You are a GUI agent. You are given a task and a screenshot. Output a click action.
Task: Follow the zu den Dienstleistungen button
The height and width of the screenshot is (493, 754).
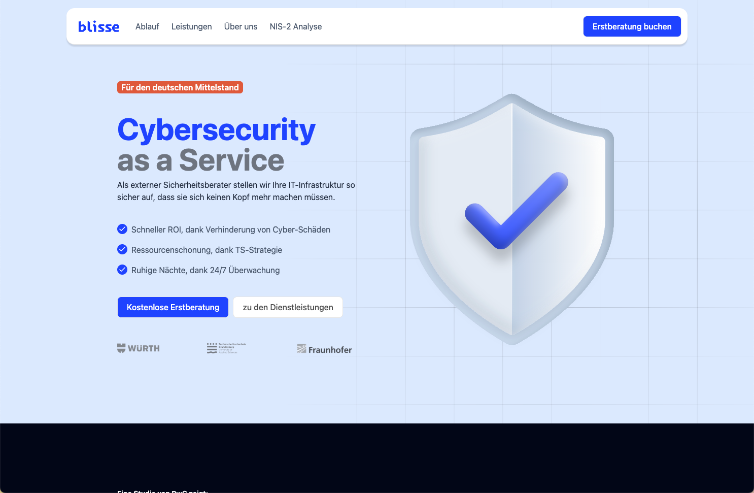click(x=288, y=307)
